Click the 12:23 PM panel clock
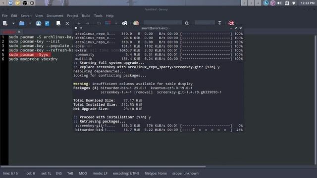 tap(308, 3)
